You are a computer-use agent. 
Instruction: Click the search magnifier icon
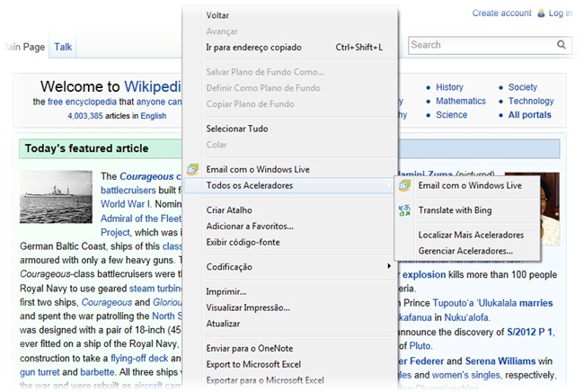click(562, 45)
